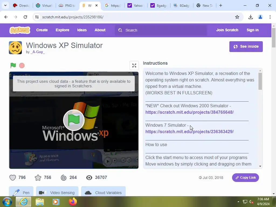Click Video Sensing extension chip

(x=57, y=192)
